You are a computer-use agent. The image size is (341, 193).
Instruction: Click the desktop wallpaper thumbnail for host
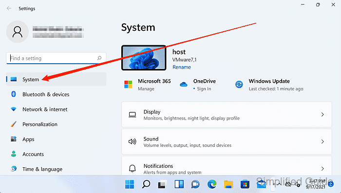pos(144,58)
